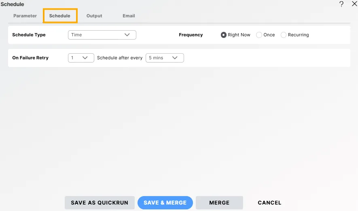
Task: Enable the Recurring frequency option
Action: coord(284,35)
